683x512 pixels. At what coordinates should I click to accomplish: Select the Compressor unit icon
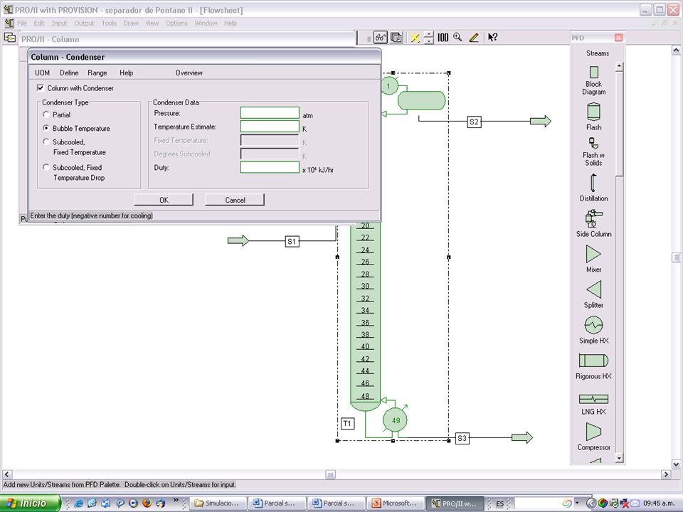[593, 432]
